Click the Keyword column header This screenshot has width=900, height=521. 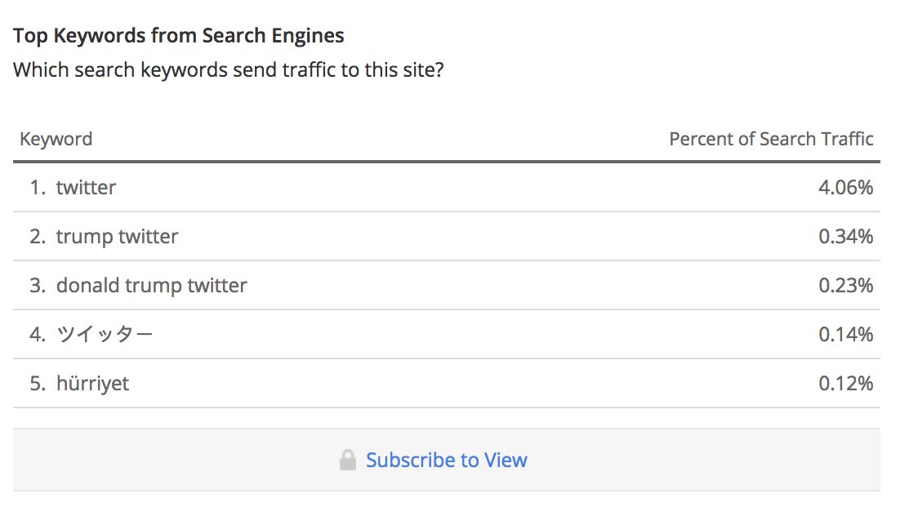click(56, 139)
